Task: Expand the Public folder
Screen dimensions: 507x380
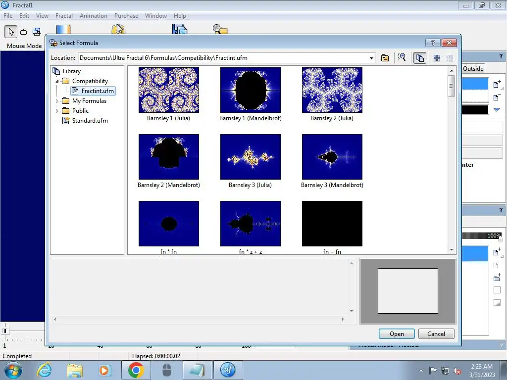Action: point(57,111)
